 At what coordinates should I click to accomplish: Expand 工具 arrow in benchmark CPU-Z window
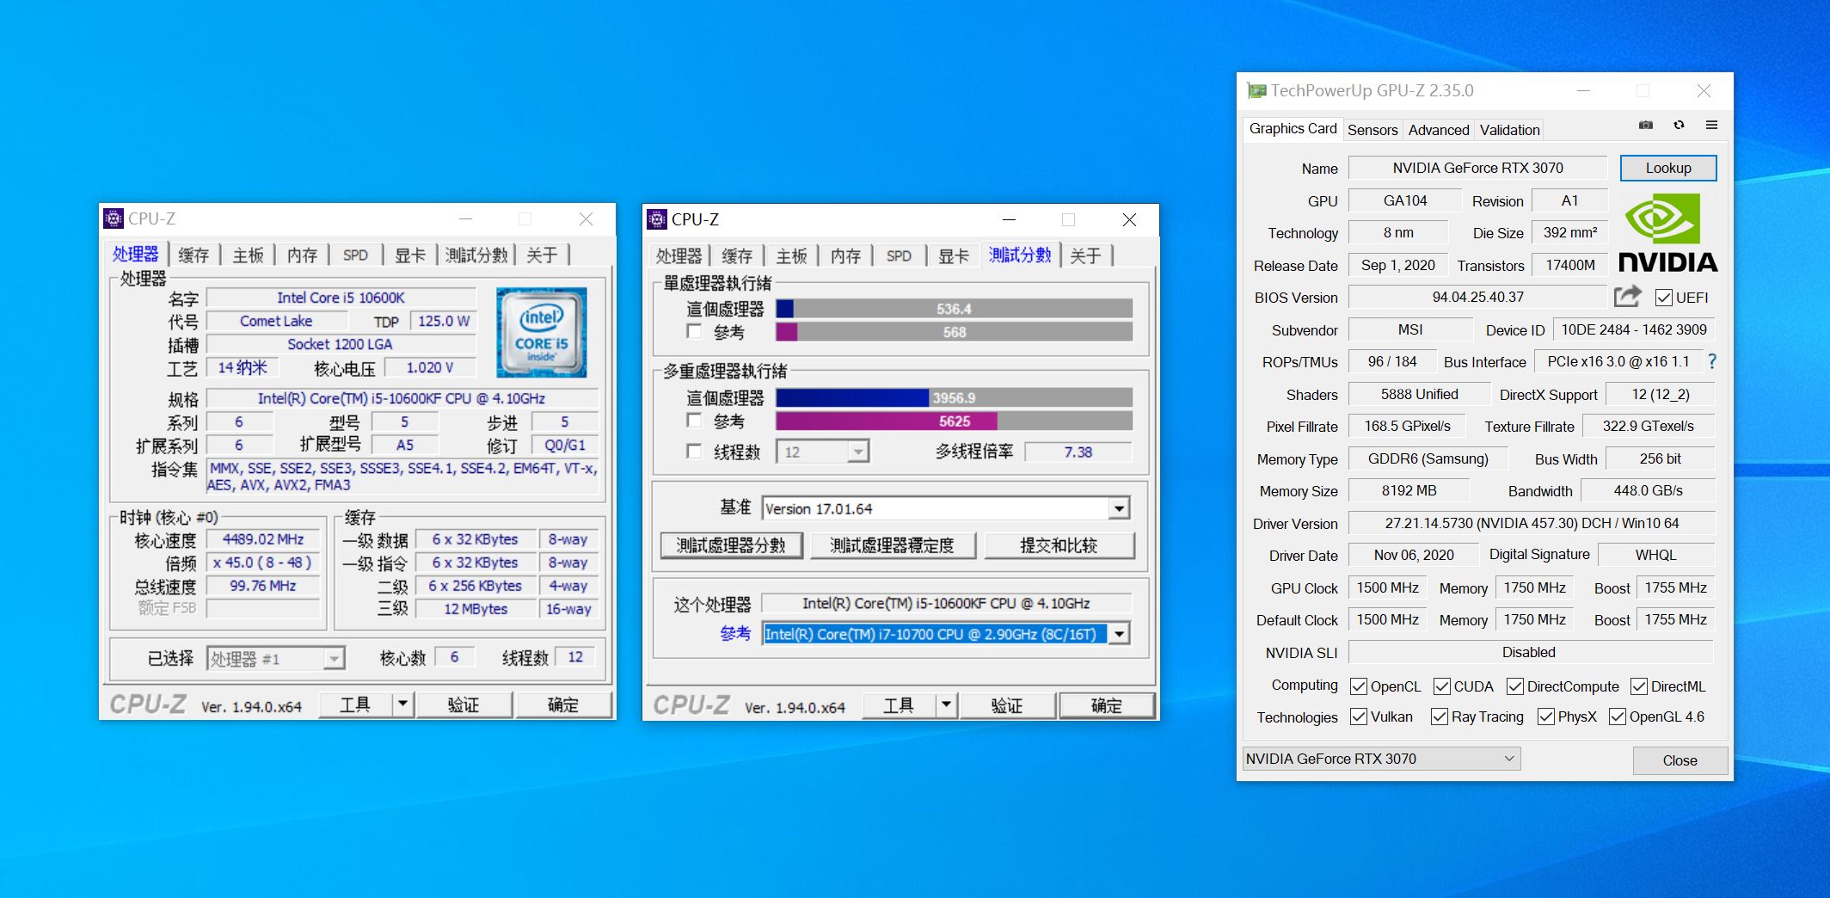[x=946, y=705]
